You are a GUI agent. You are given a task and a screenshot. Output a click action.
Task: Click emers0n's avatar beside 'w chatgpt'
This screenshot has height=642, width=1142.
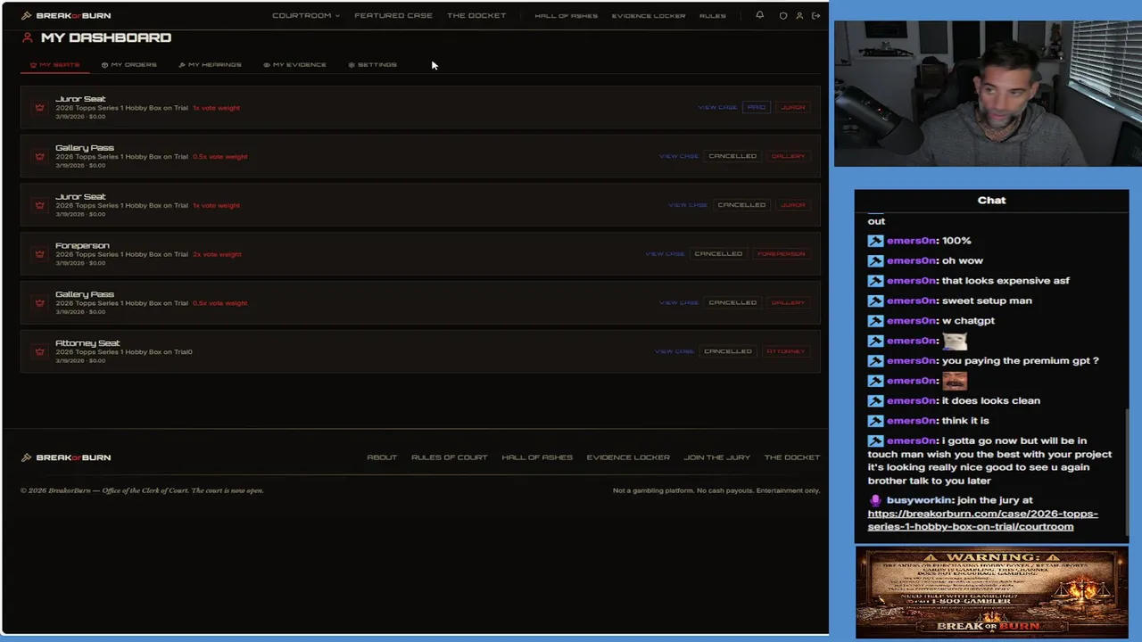875,321
